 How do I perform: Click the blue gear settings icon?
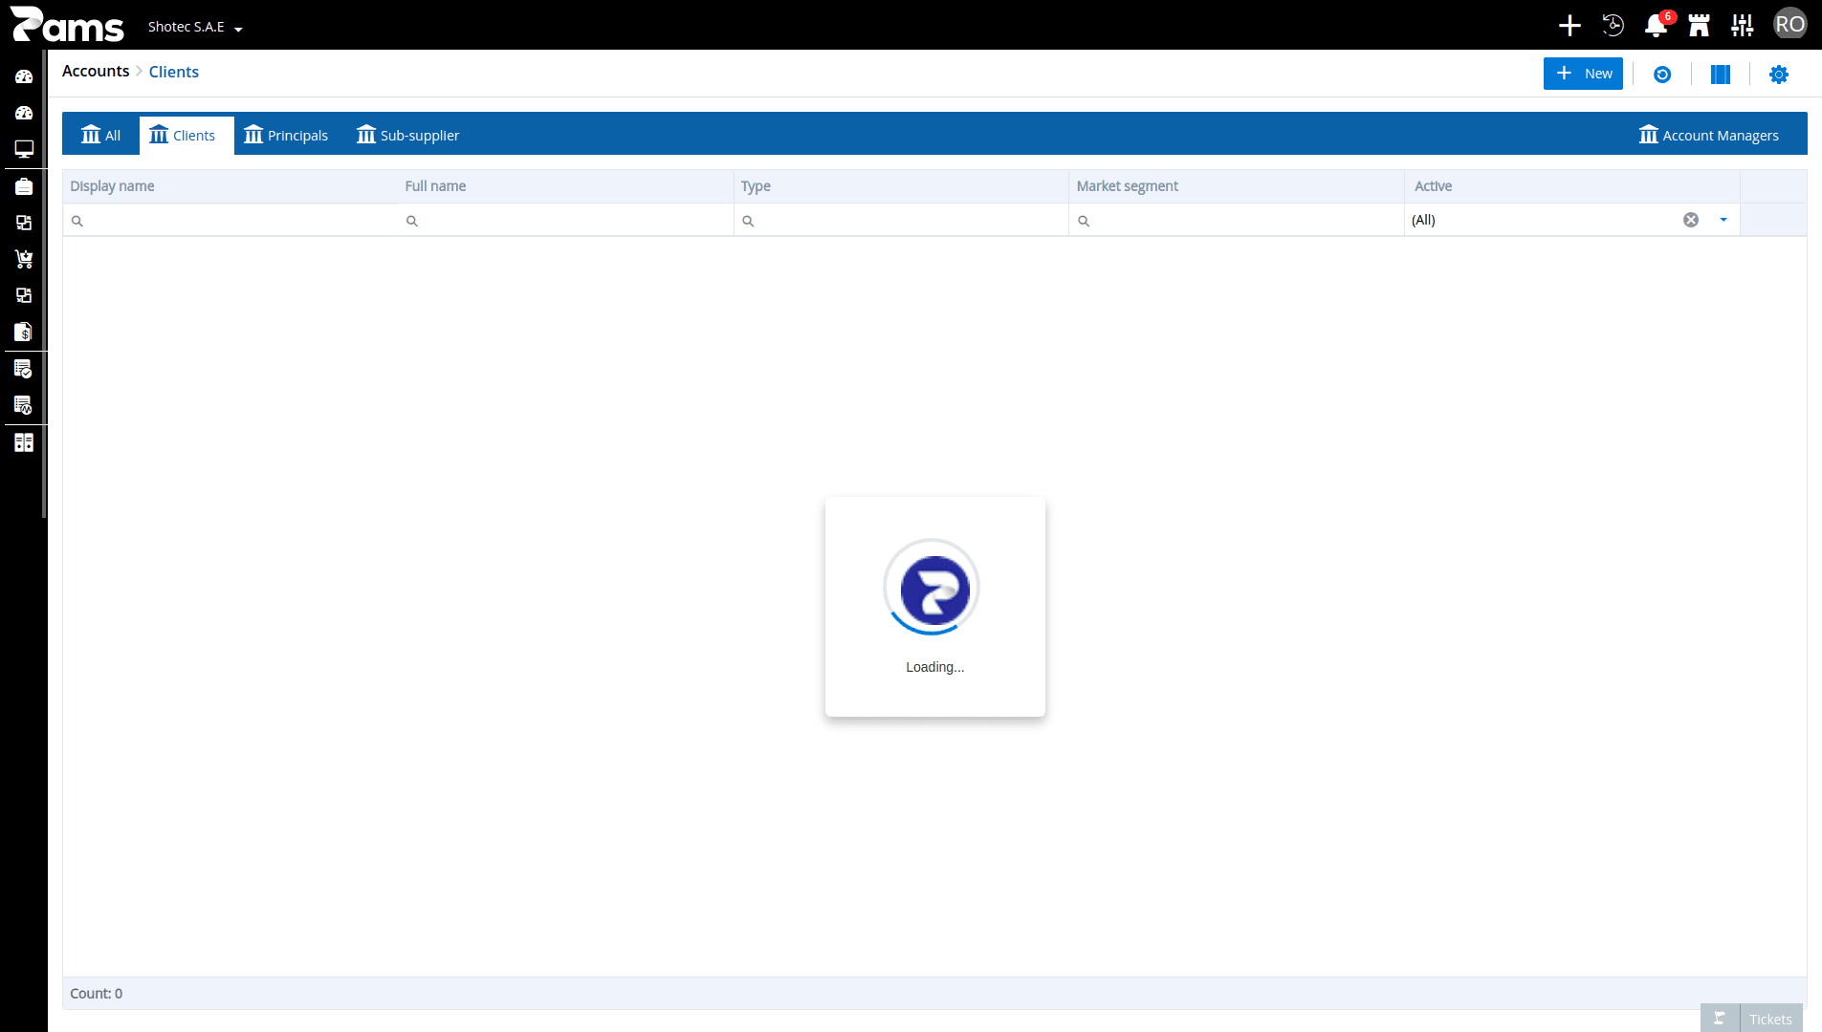[1779, 75]
